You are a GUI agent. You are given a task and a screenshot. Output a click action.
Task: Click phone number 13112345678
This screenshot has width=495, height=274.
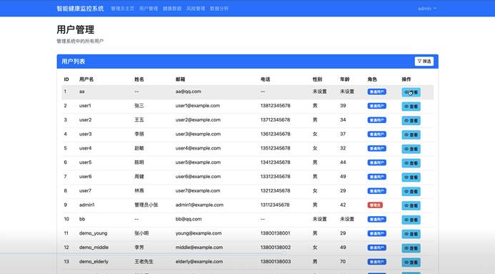pyautogui.click(x=275, y=205)
